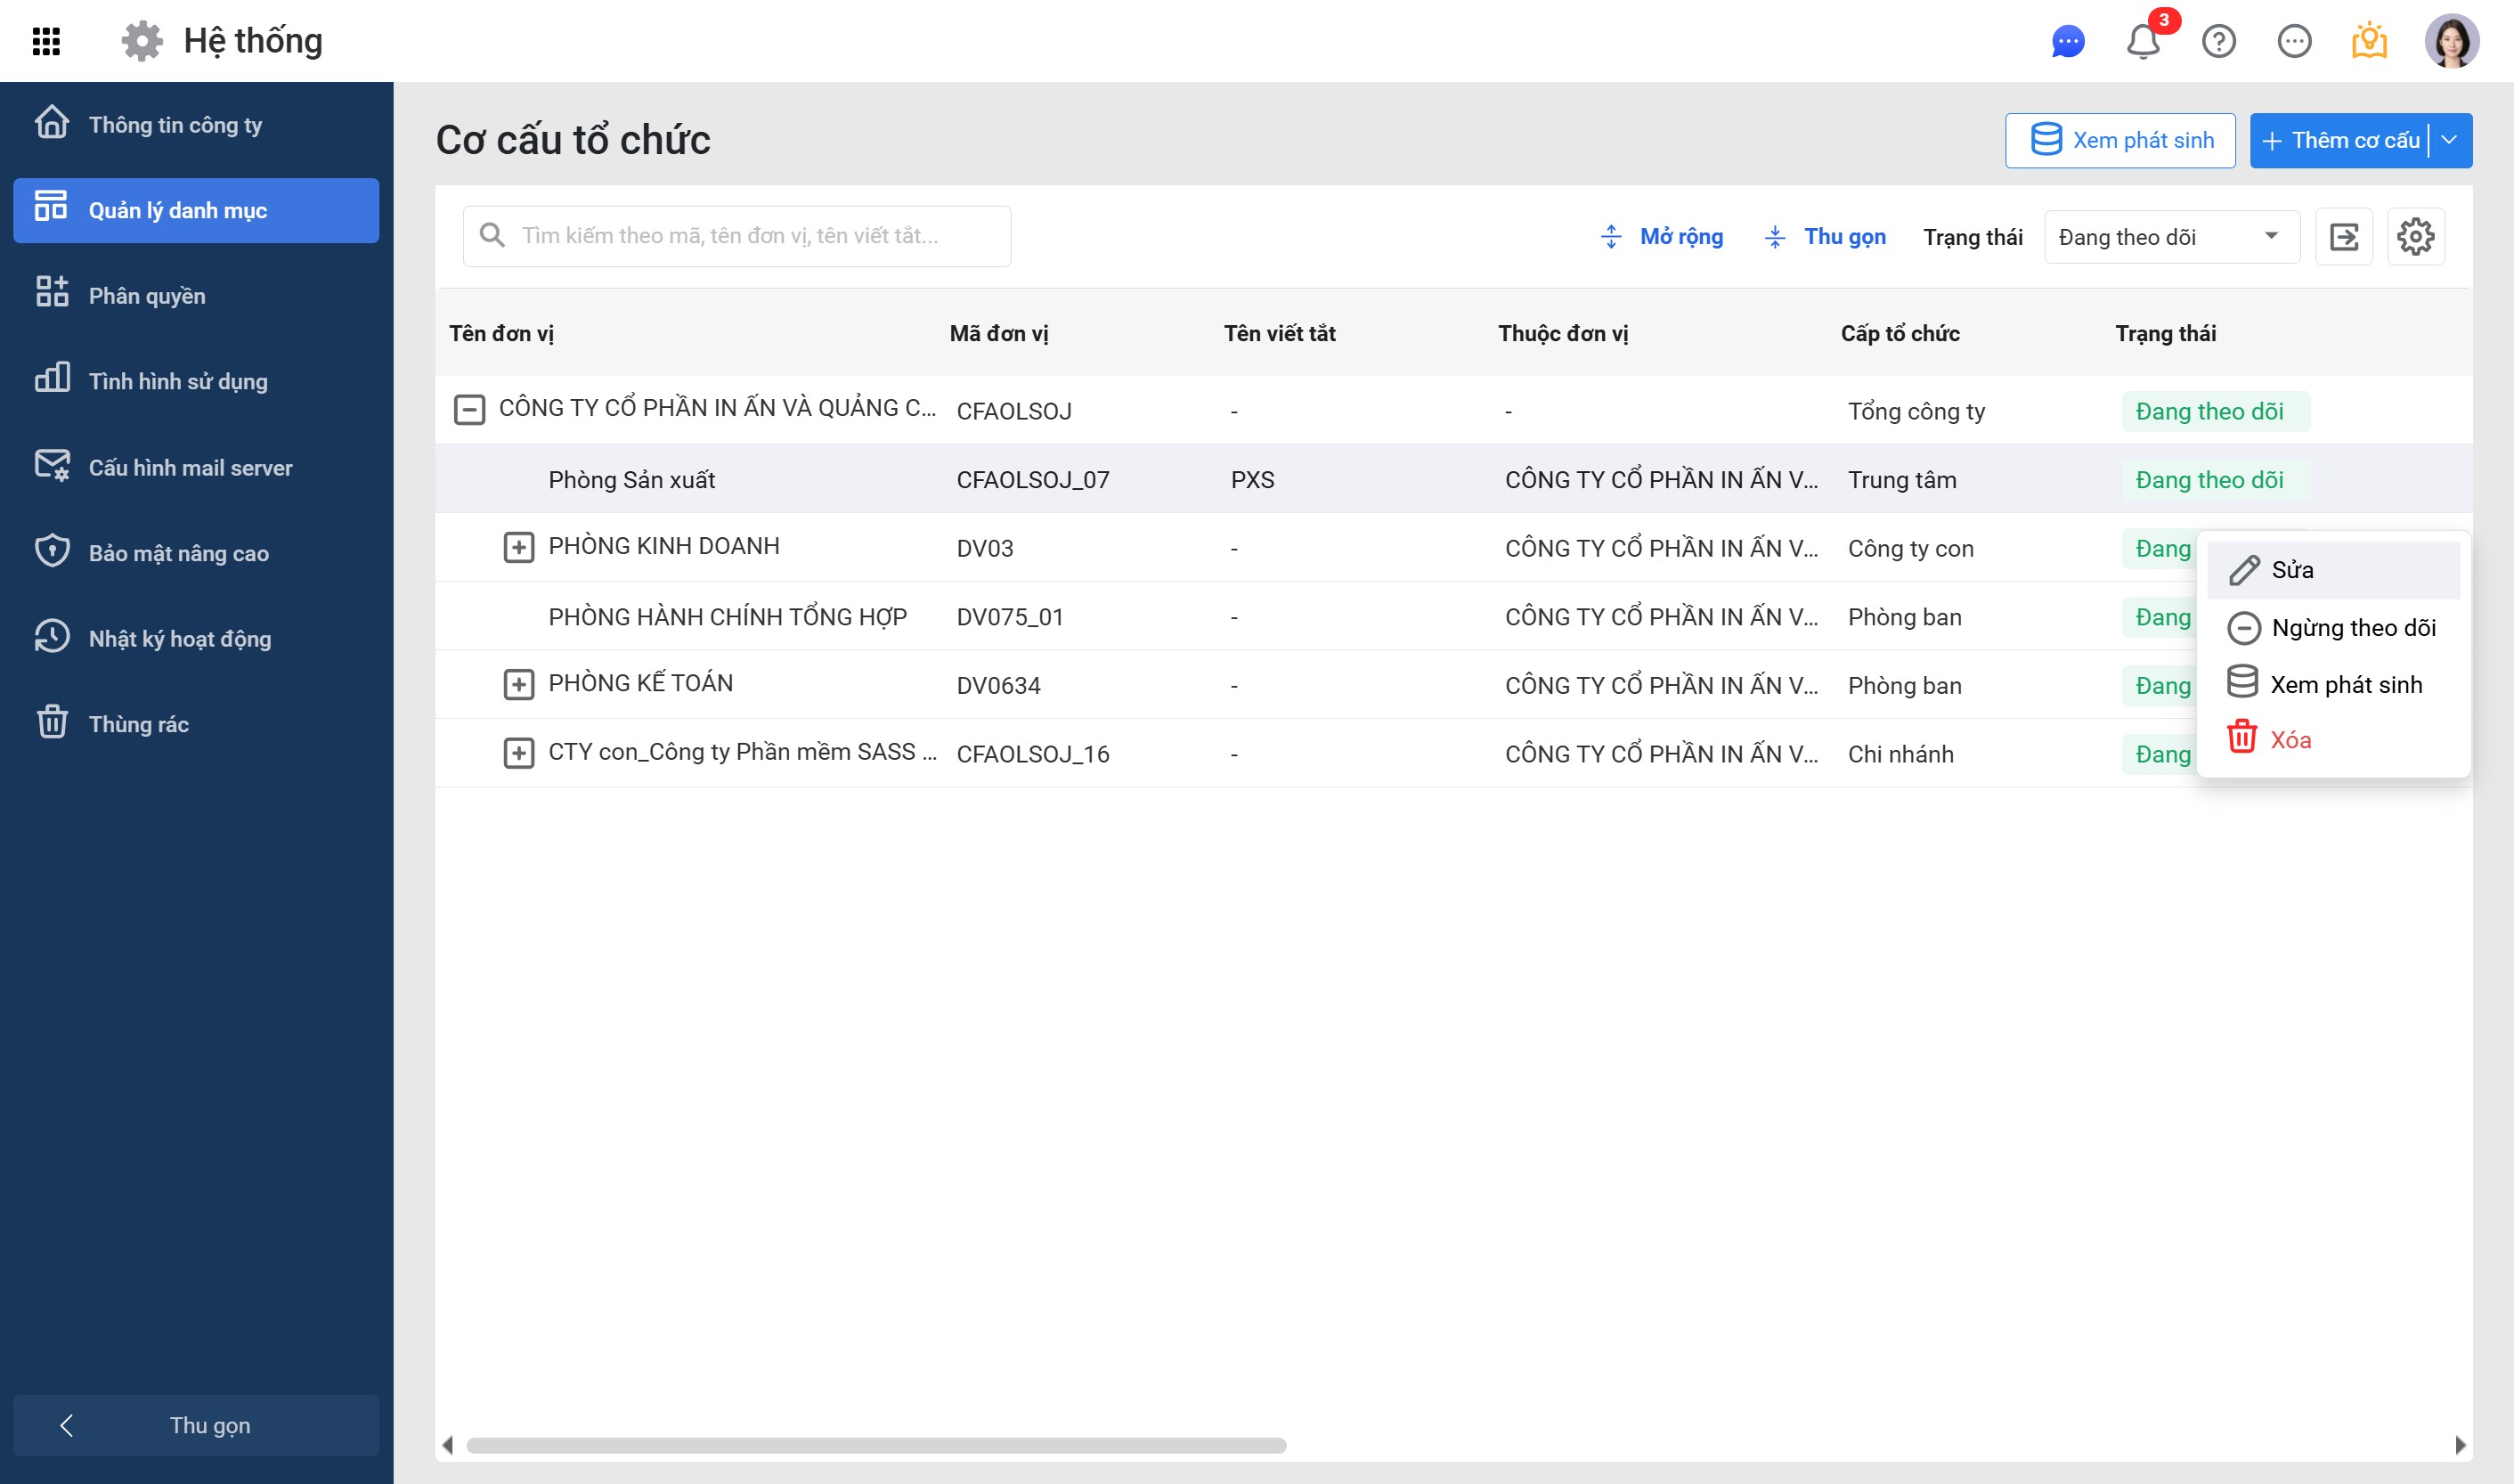
Task: Focus the Tìm kiếm theo mã search field
Action: pos(736,236)
